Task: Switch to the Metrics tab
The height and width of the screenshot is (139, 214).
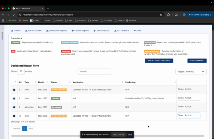Action: pos(16,31)
